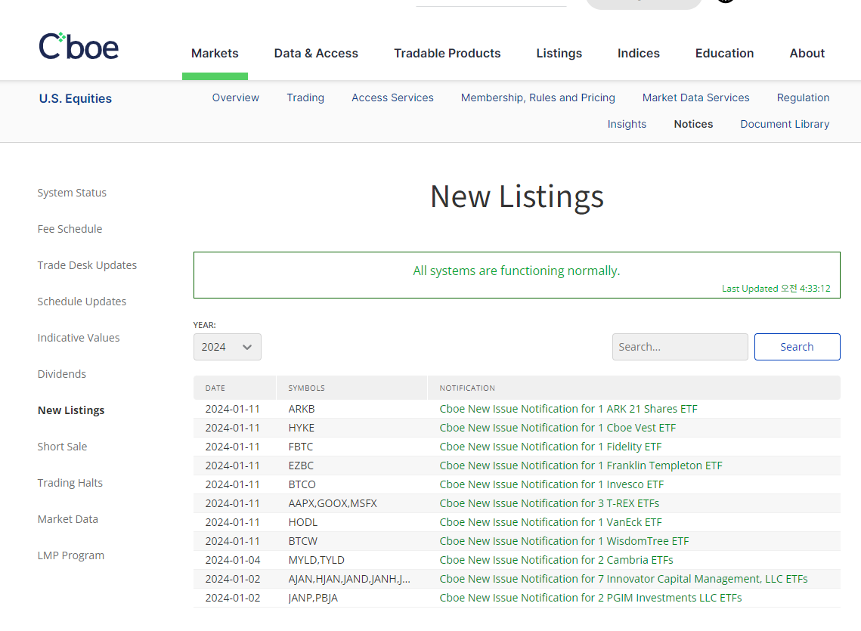Select Dividends in left sidebar
Image resolution: width=861 pixels, height=631 pixels.
(x=62, y=374)
